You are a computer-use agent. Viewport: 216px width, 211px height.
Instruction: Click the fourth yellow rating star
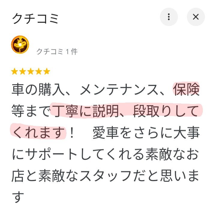click(39, 71)
